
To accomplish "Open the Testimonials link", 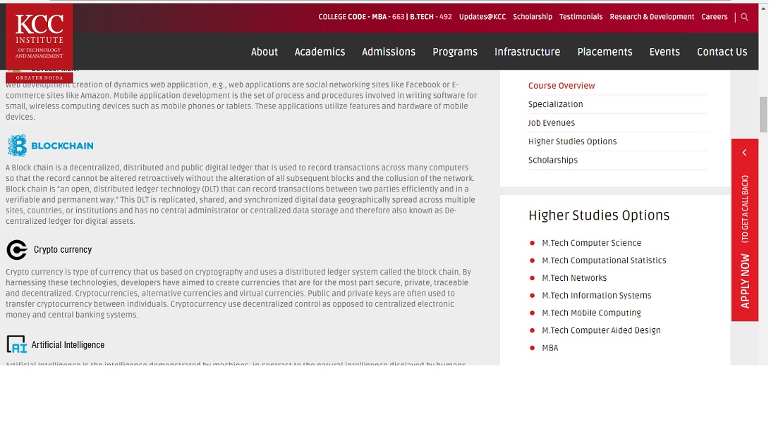I will 581,17.
